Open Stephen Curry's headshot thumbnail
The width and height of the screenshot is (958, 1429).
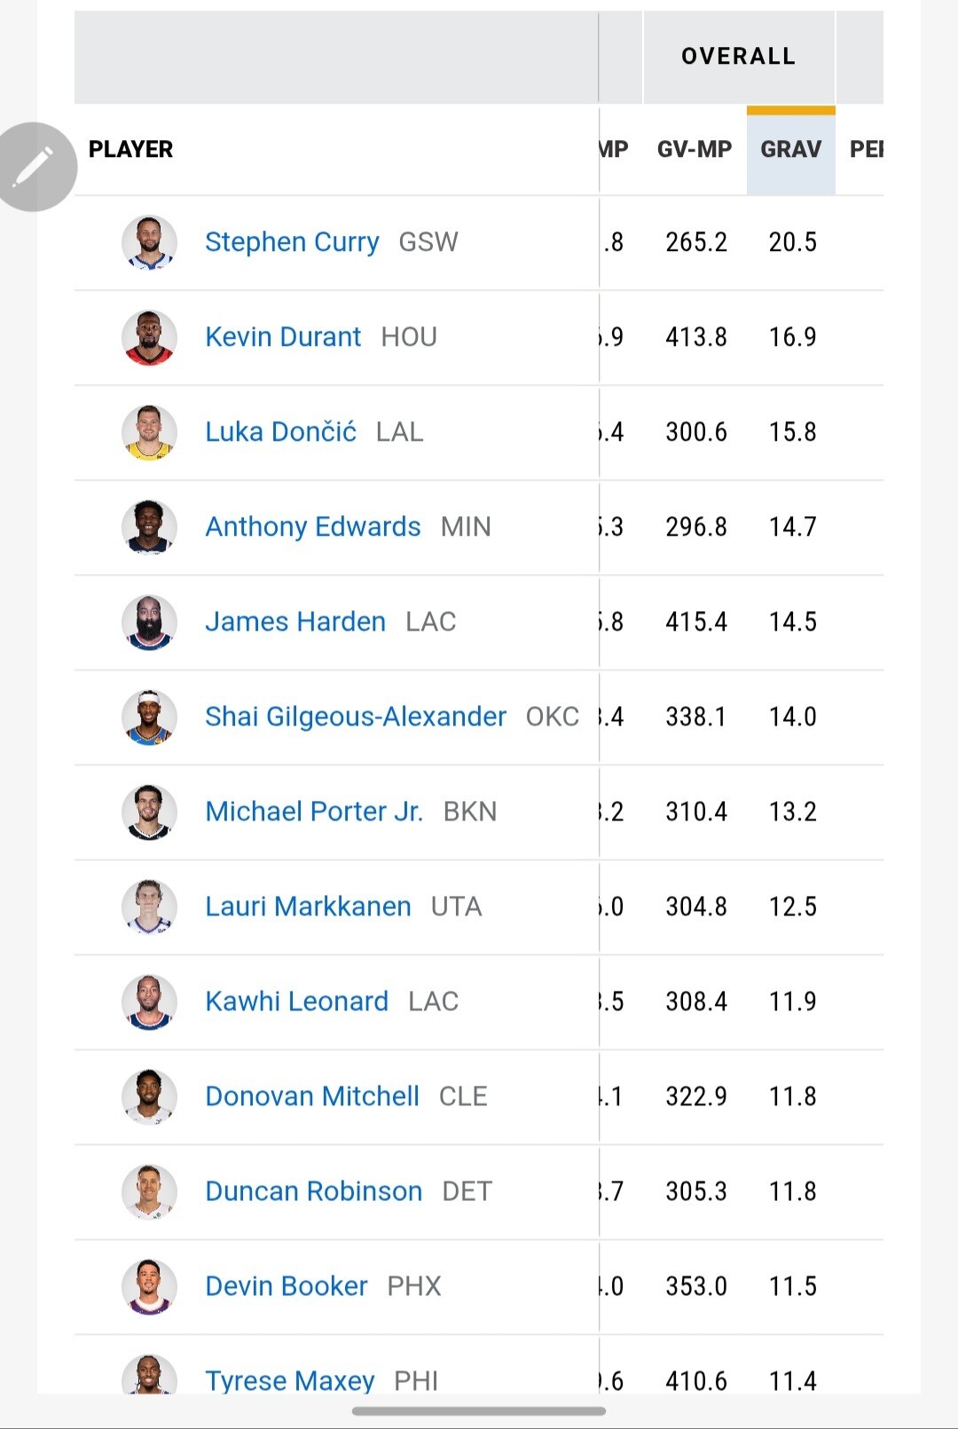(149, 242)
